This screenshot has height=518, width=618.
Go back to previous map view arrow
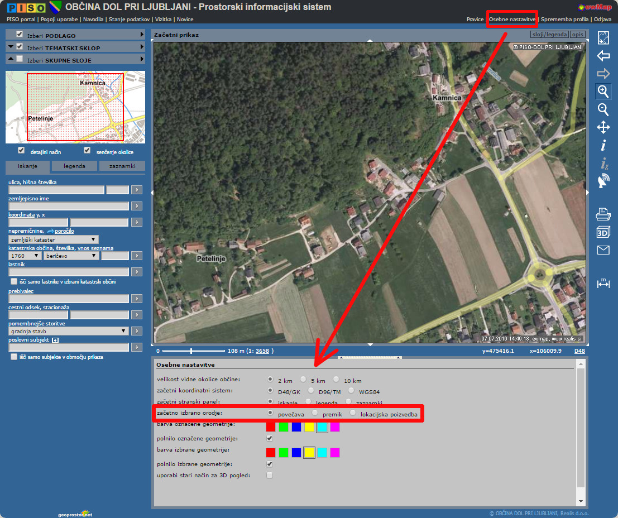point(603,55)
